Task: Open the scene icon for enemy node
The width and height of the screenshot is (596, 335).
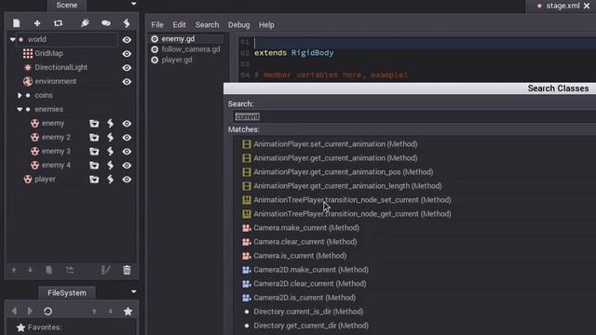Action: pos(94,124)
